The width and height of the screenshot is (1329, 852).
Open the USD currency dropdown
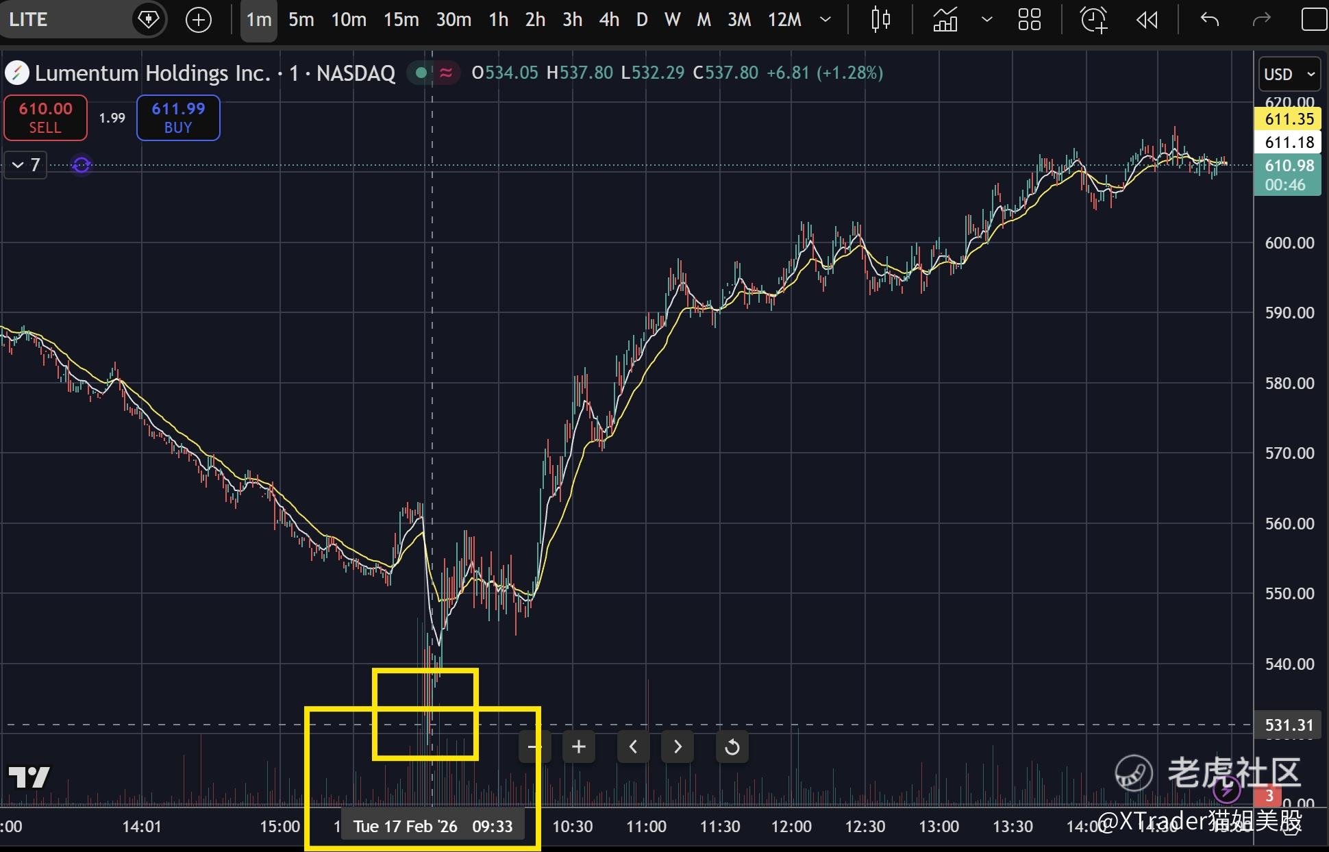(1289, 74)
